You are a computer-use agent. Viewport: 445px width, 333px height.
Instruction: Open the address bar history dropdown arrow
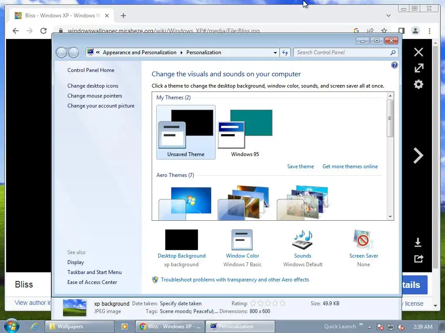[x=275, y=52]
